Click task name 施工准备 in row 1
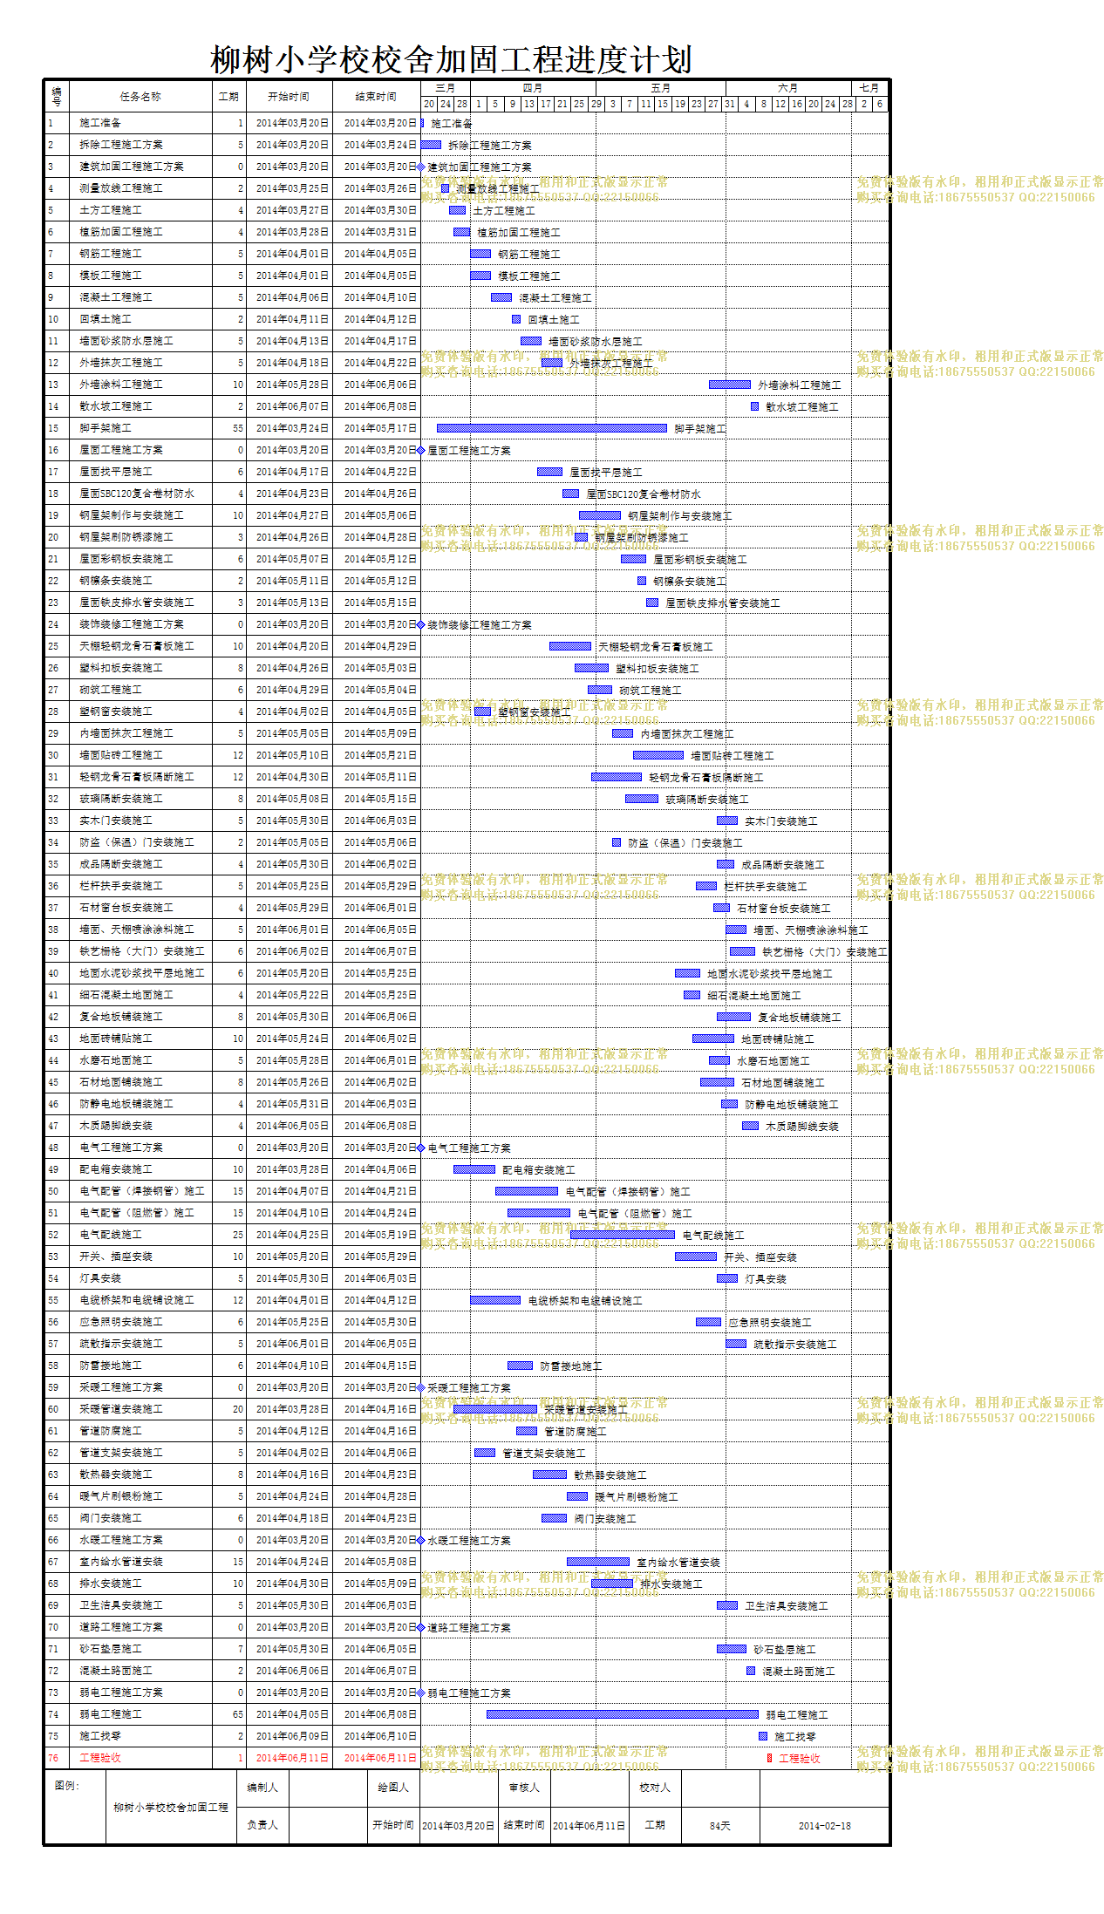 pos(100,123)
